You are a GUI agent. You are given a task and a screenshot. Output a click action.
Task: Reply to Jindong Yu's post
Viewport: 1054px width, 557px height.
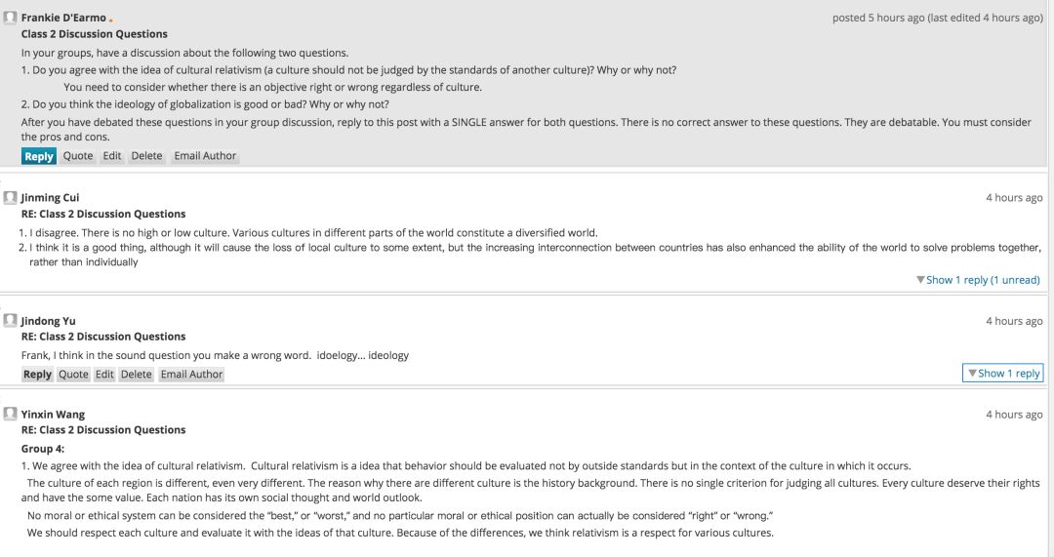click(x=37, y=375)
